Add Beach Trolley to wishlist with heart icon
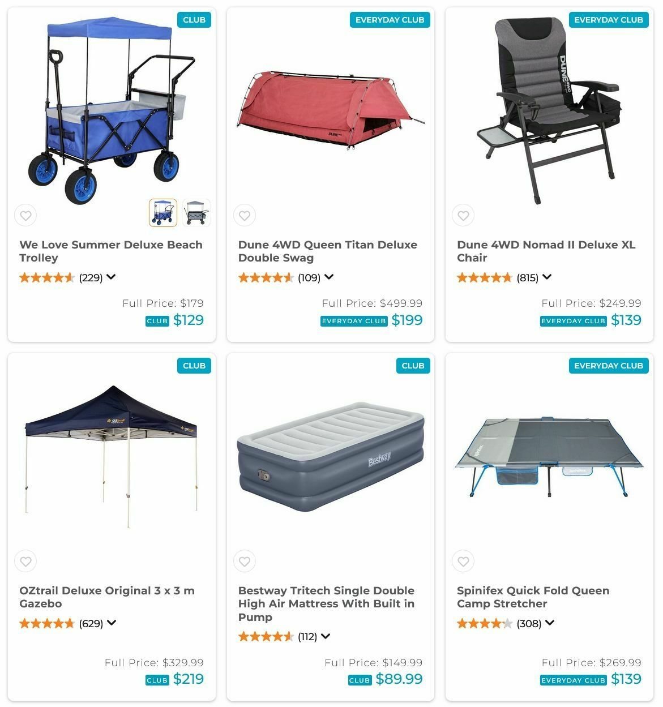Viewport: 663px width, 707px height. coord(25,216)
